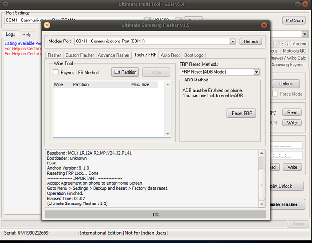The image size is (312, 243).
Task: Switch to the Boot Logo tab
Action: coord(194,55)
